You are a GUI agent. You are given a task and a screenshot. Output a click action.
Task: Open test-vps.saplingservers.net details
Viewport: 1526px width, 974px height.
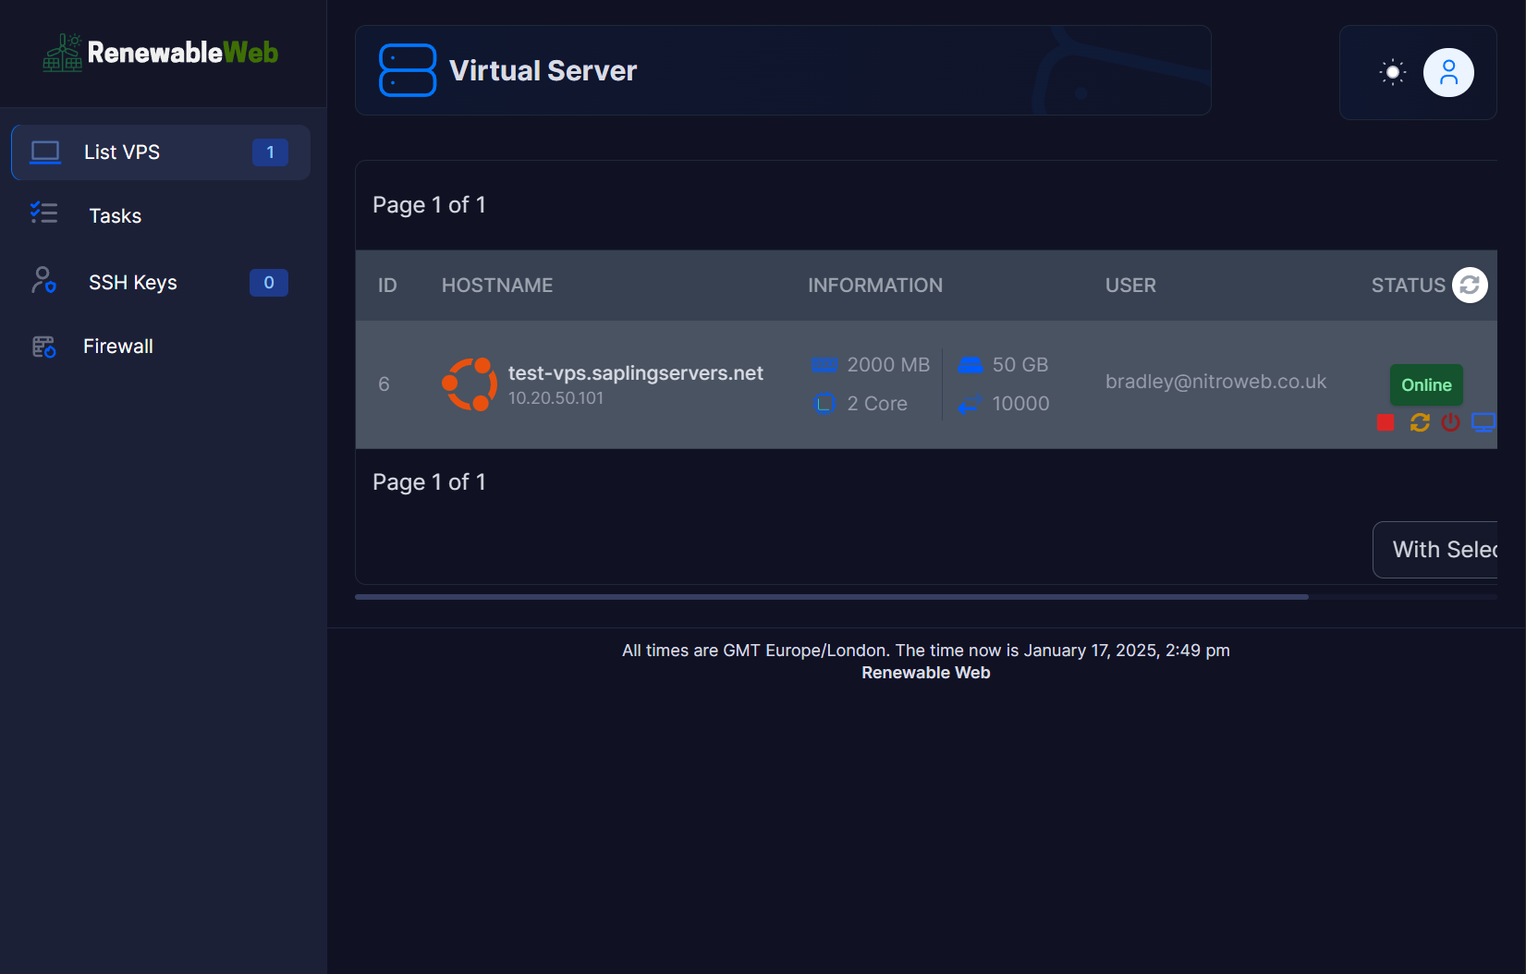click(636, 373)
